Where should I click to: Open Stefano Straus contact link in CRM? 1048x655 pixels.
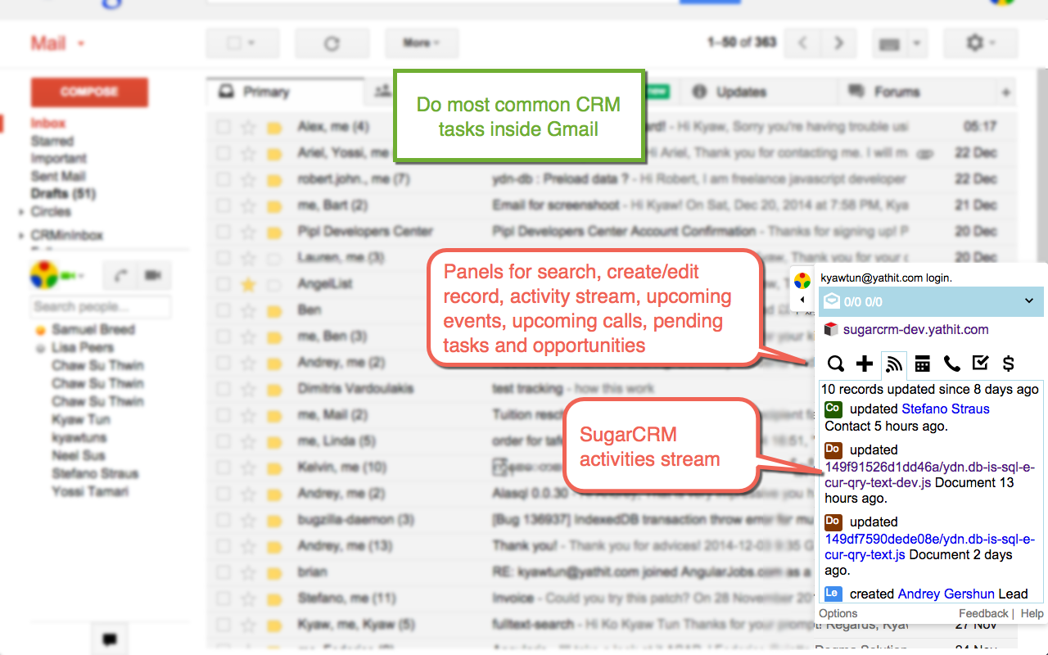946,409
